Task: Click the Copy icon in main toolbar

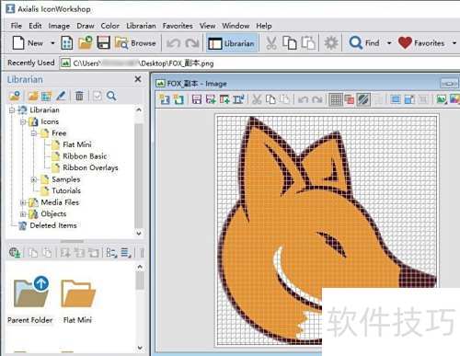Action: point(290,43)
